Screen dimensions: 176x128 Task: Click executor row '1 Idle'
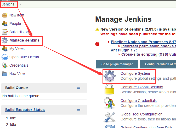[11, 118]
